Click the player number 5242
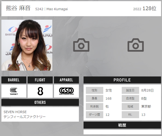This screenshot has height=136, width=162. (x=39, y=9)
